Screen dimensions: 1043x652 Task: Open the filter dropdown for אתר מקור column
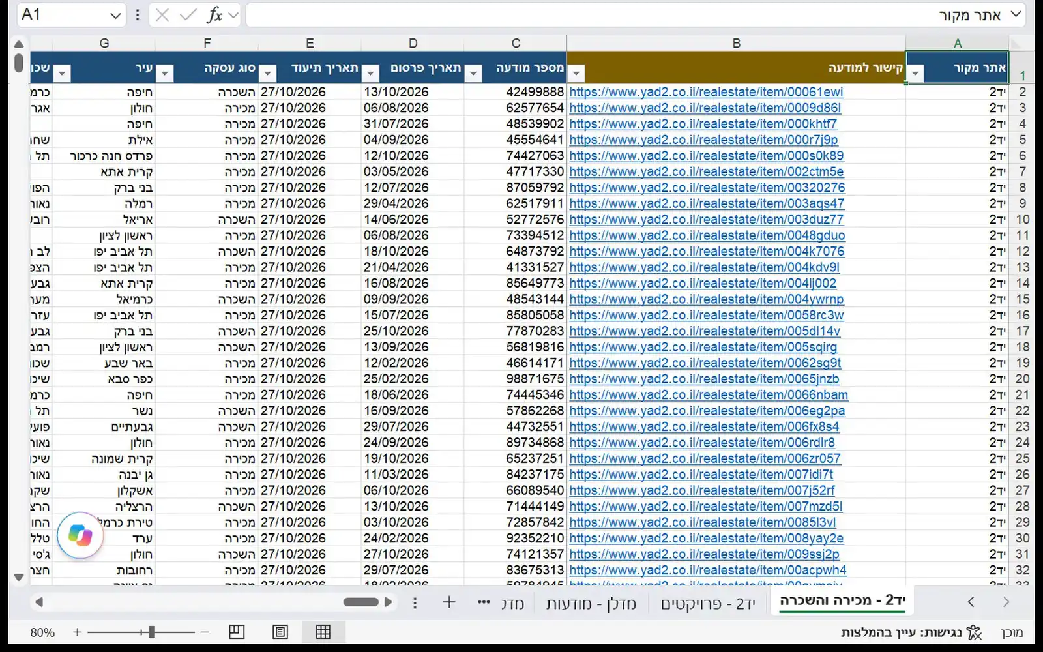tap(915, 74)
